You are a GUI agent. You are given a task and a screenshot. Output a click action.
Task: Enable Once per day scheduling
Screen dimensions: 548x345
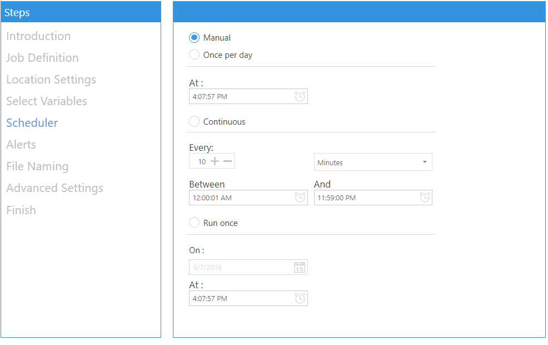(195, 55)
